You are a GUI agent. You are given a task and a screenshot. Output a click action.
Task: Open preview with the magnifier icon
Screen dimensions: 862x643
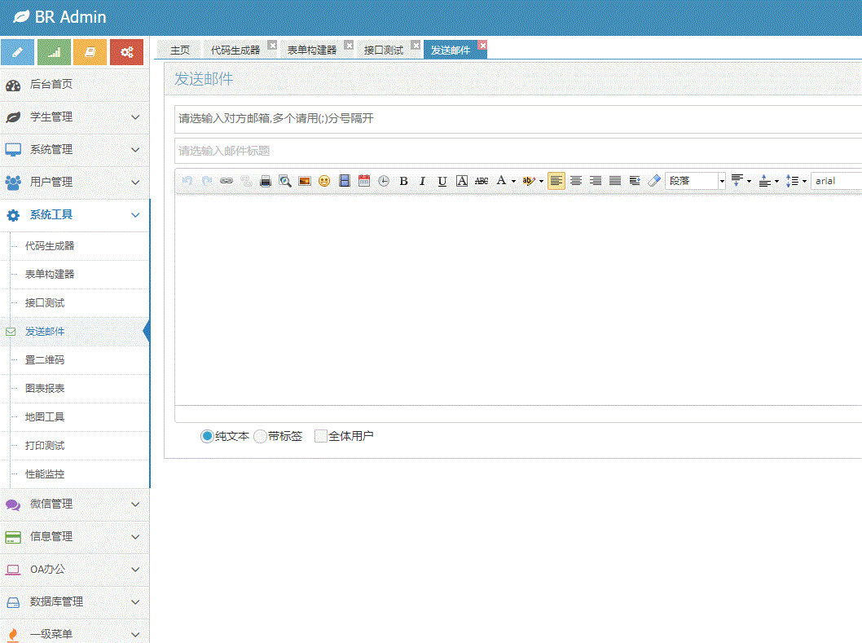[285, 181]
